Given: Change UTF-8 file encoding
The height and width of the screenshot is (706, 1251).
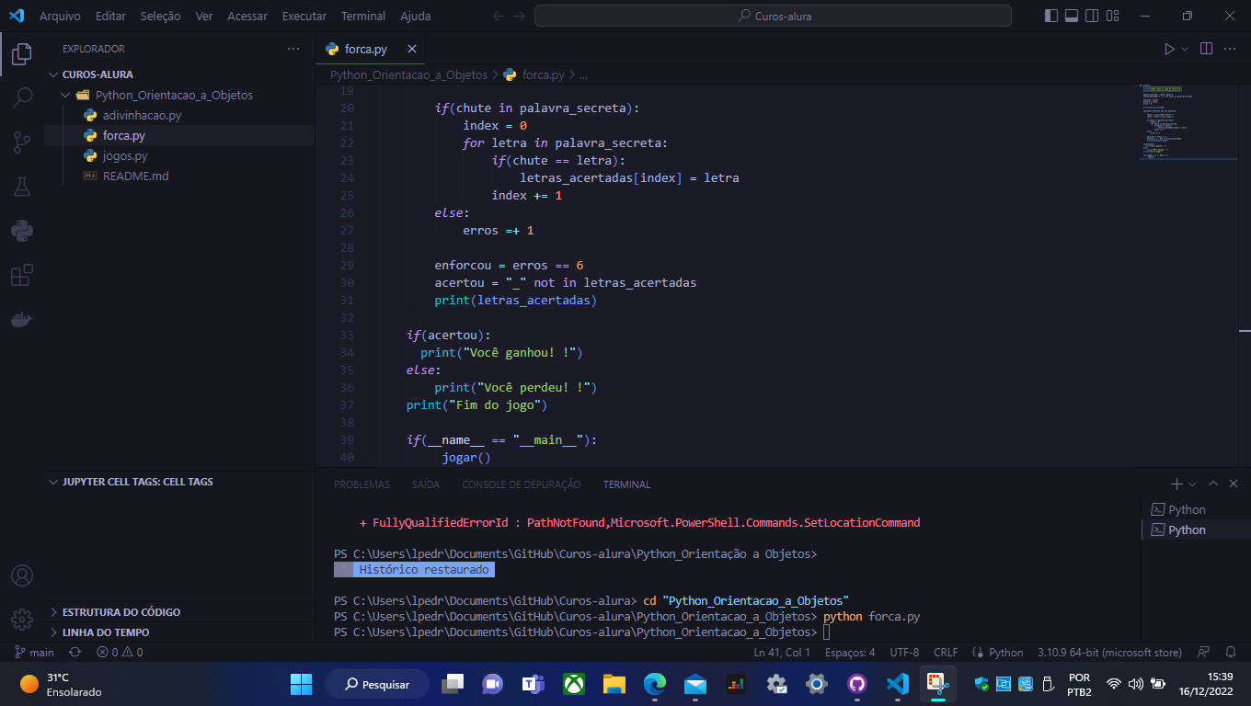Looking at the screenshot, I should point(904,652).
